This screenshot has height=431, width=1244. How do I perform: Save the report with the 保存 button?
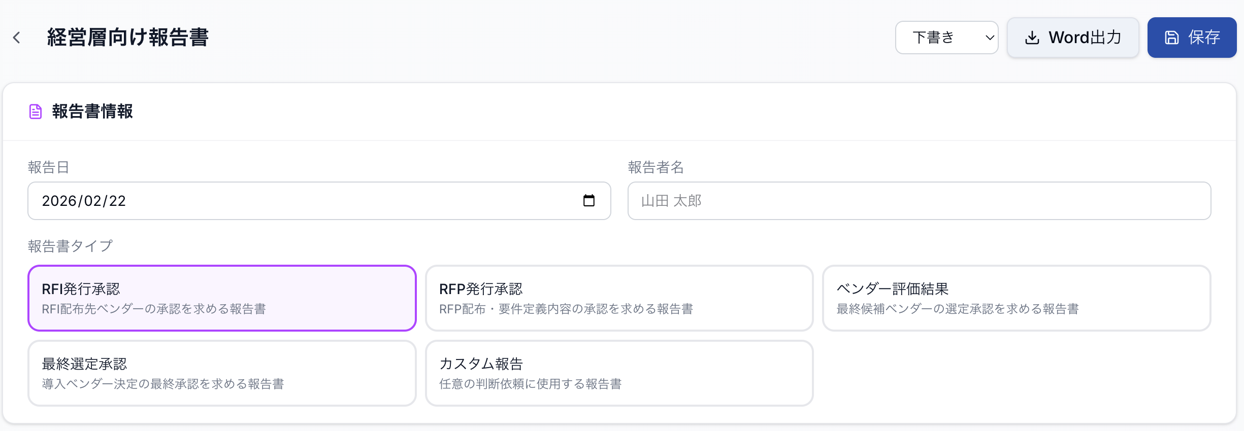tap(1192, 38)
